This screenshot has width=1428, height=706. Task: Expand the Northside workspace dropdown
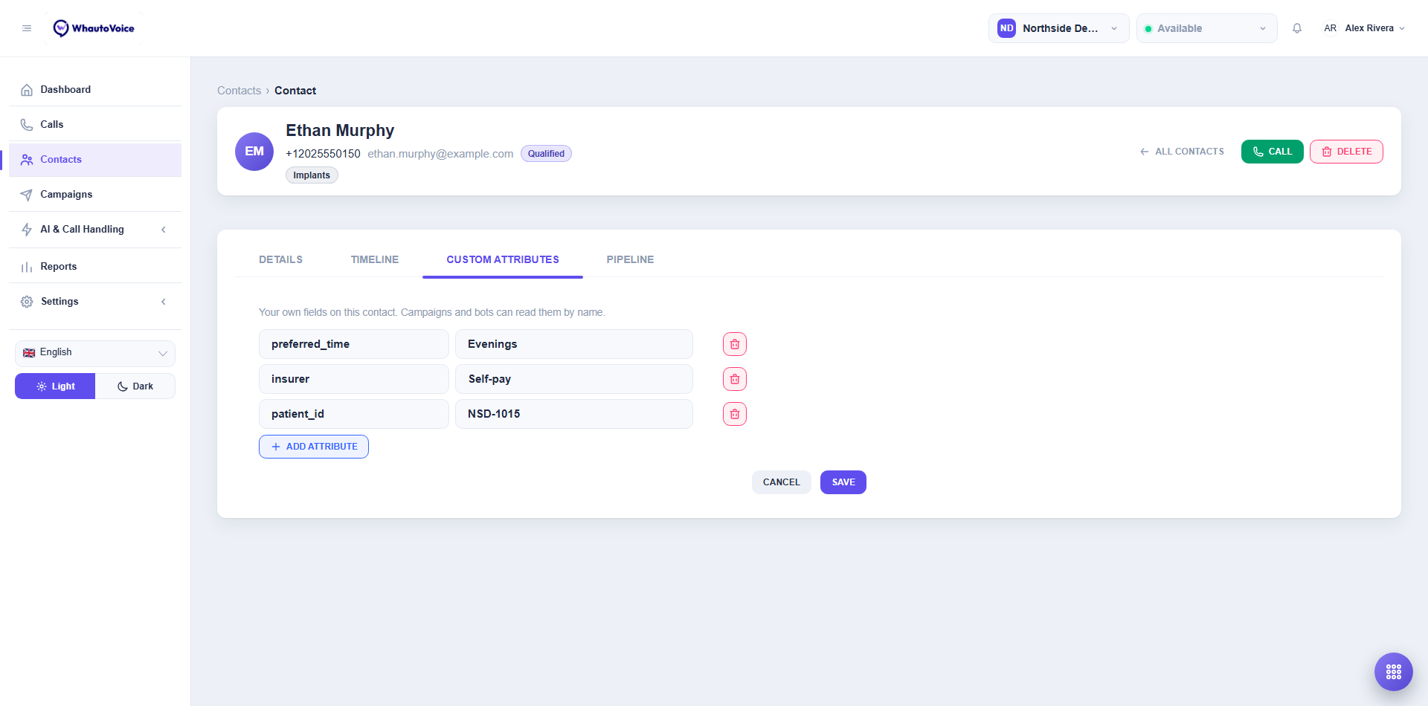point(1058,28)
